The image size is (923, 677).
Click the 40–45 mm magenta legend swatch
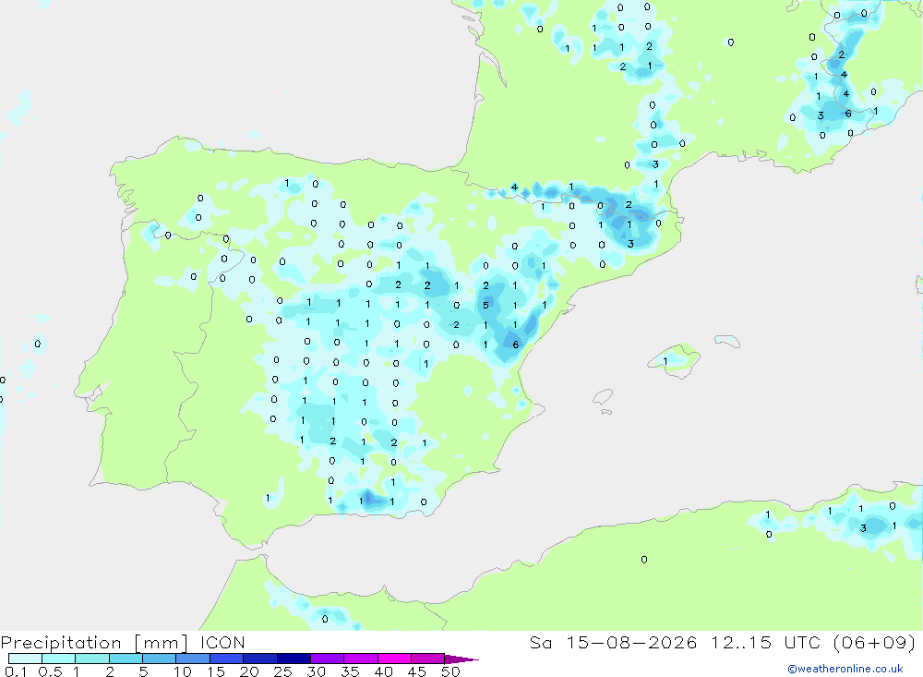(394, 659)
